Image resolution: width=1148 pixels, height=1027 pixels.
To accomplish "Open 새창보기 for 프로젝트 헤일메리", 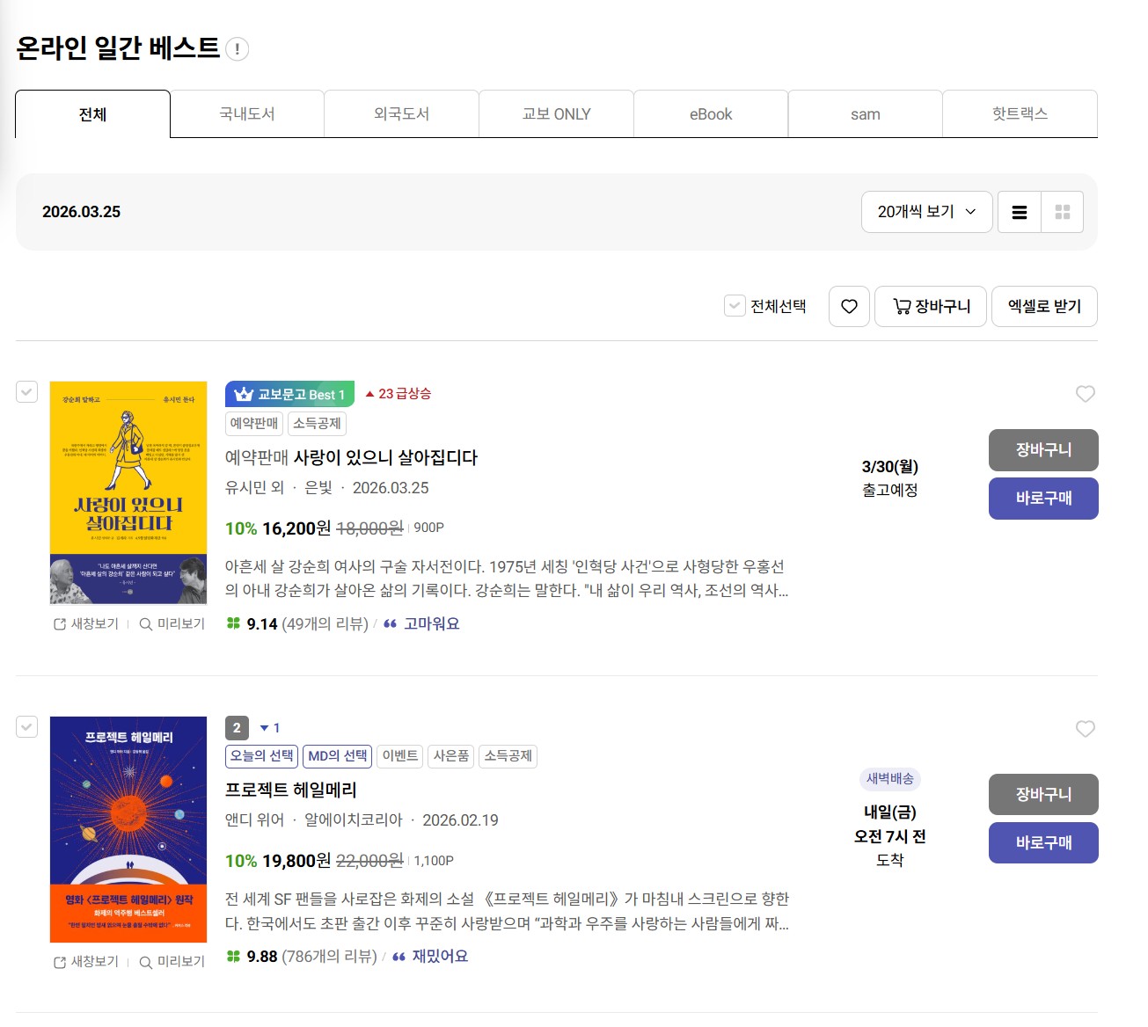I will (86, 961).
